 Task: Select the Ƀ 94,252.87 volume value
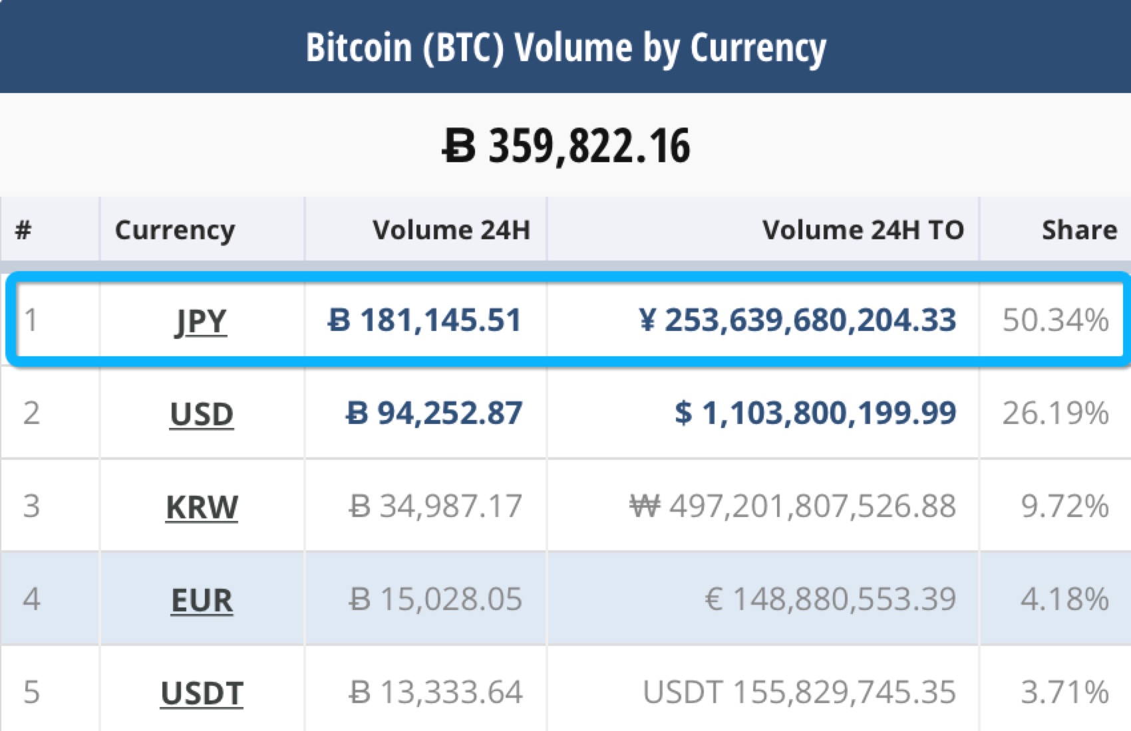[x=434, y=413]
